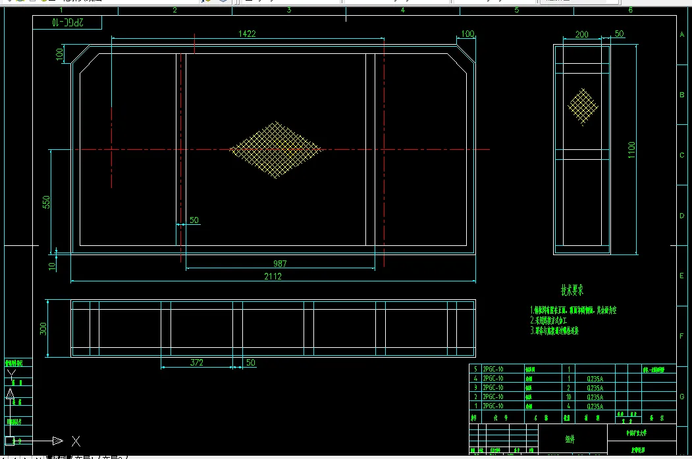Click zone letter F on right border
This screenshot has height=459, width=692.
pos(682,336)
